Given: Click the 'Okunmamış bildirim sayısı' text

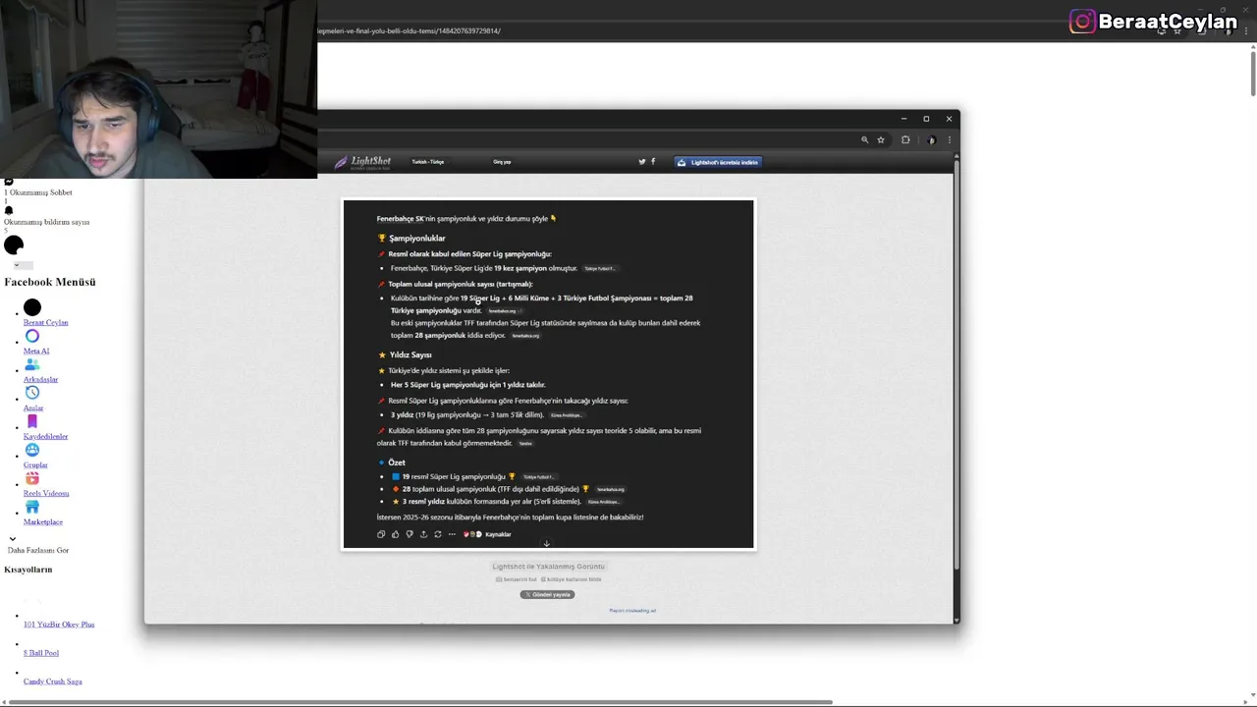Looking at the screenshot, I should (x=47, y=222).
